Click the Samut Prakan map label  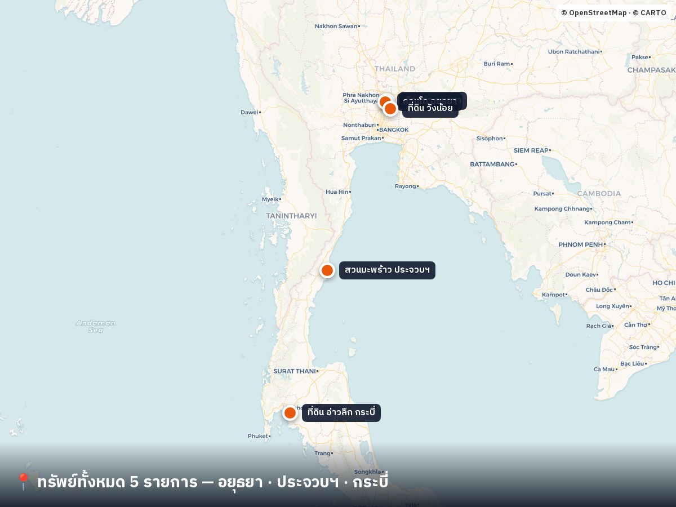(x=362, y=138)
